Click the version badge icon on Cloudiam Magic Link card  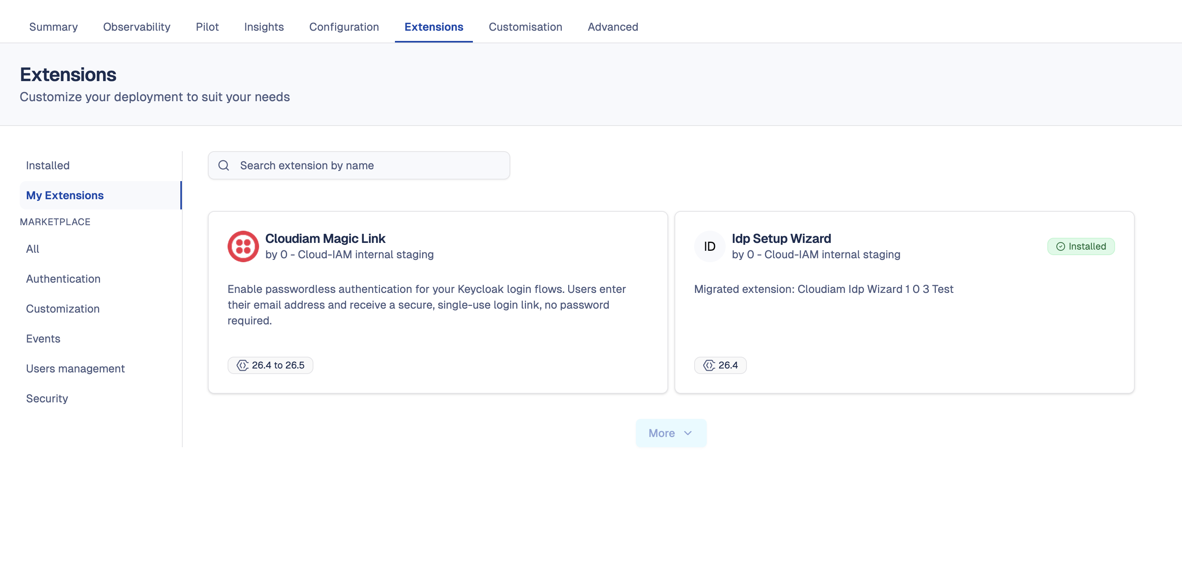pyautogui.click(x=243, y=365)
